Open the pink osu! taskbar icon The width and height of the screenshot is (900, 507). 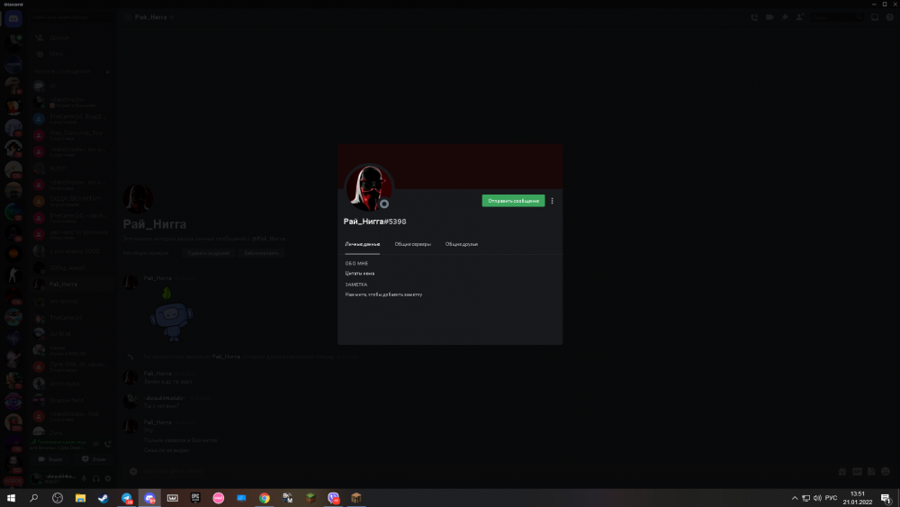(x=218, y=498)
